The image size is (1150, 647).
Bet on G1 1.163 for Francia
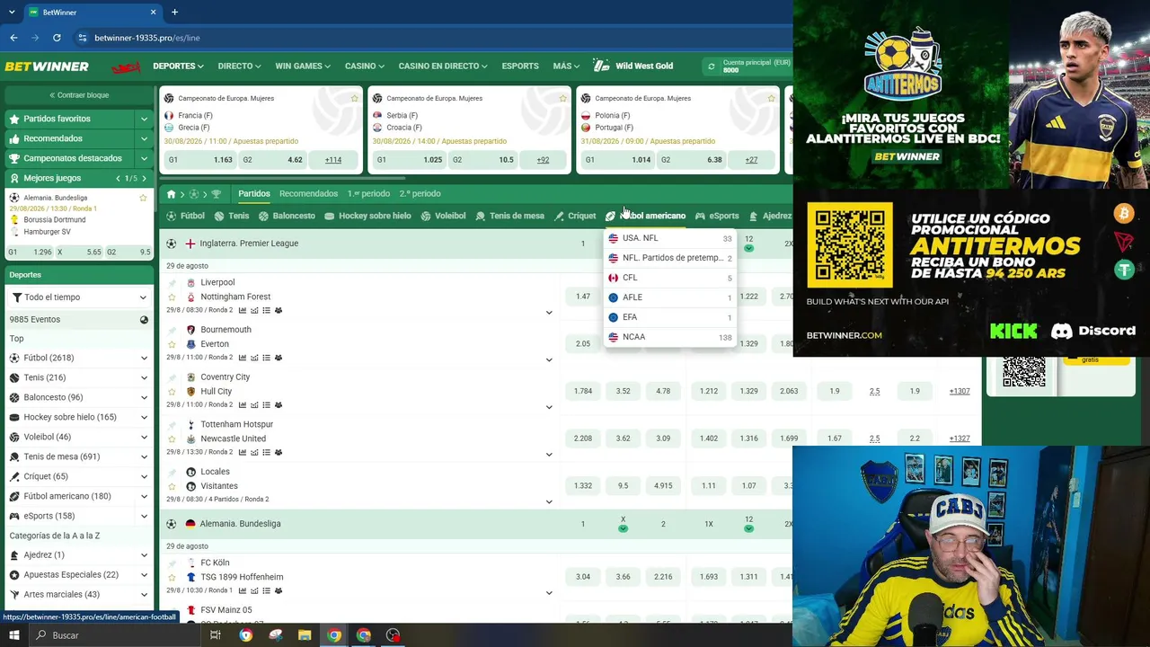(199, 160)
